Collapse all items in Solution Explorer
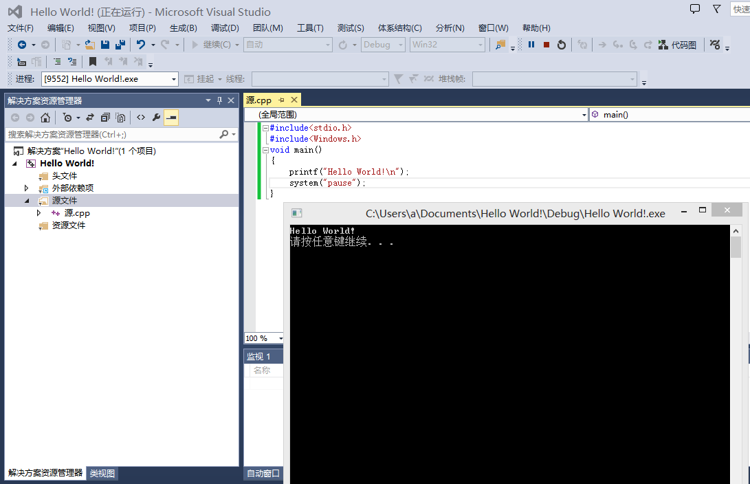750x484 pixels. click(x=105, y=118)
